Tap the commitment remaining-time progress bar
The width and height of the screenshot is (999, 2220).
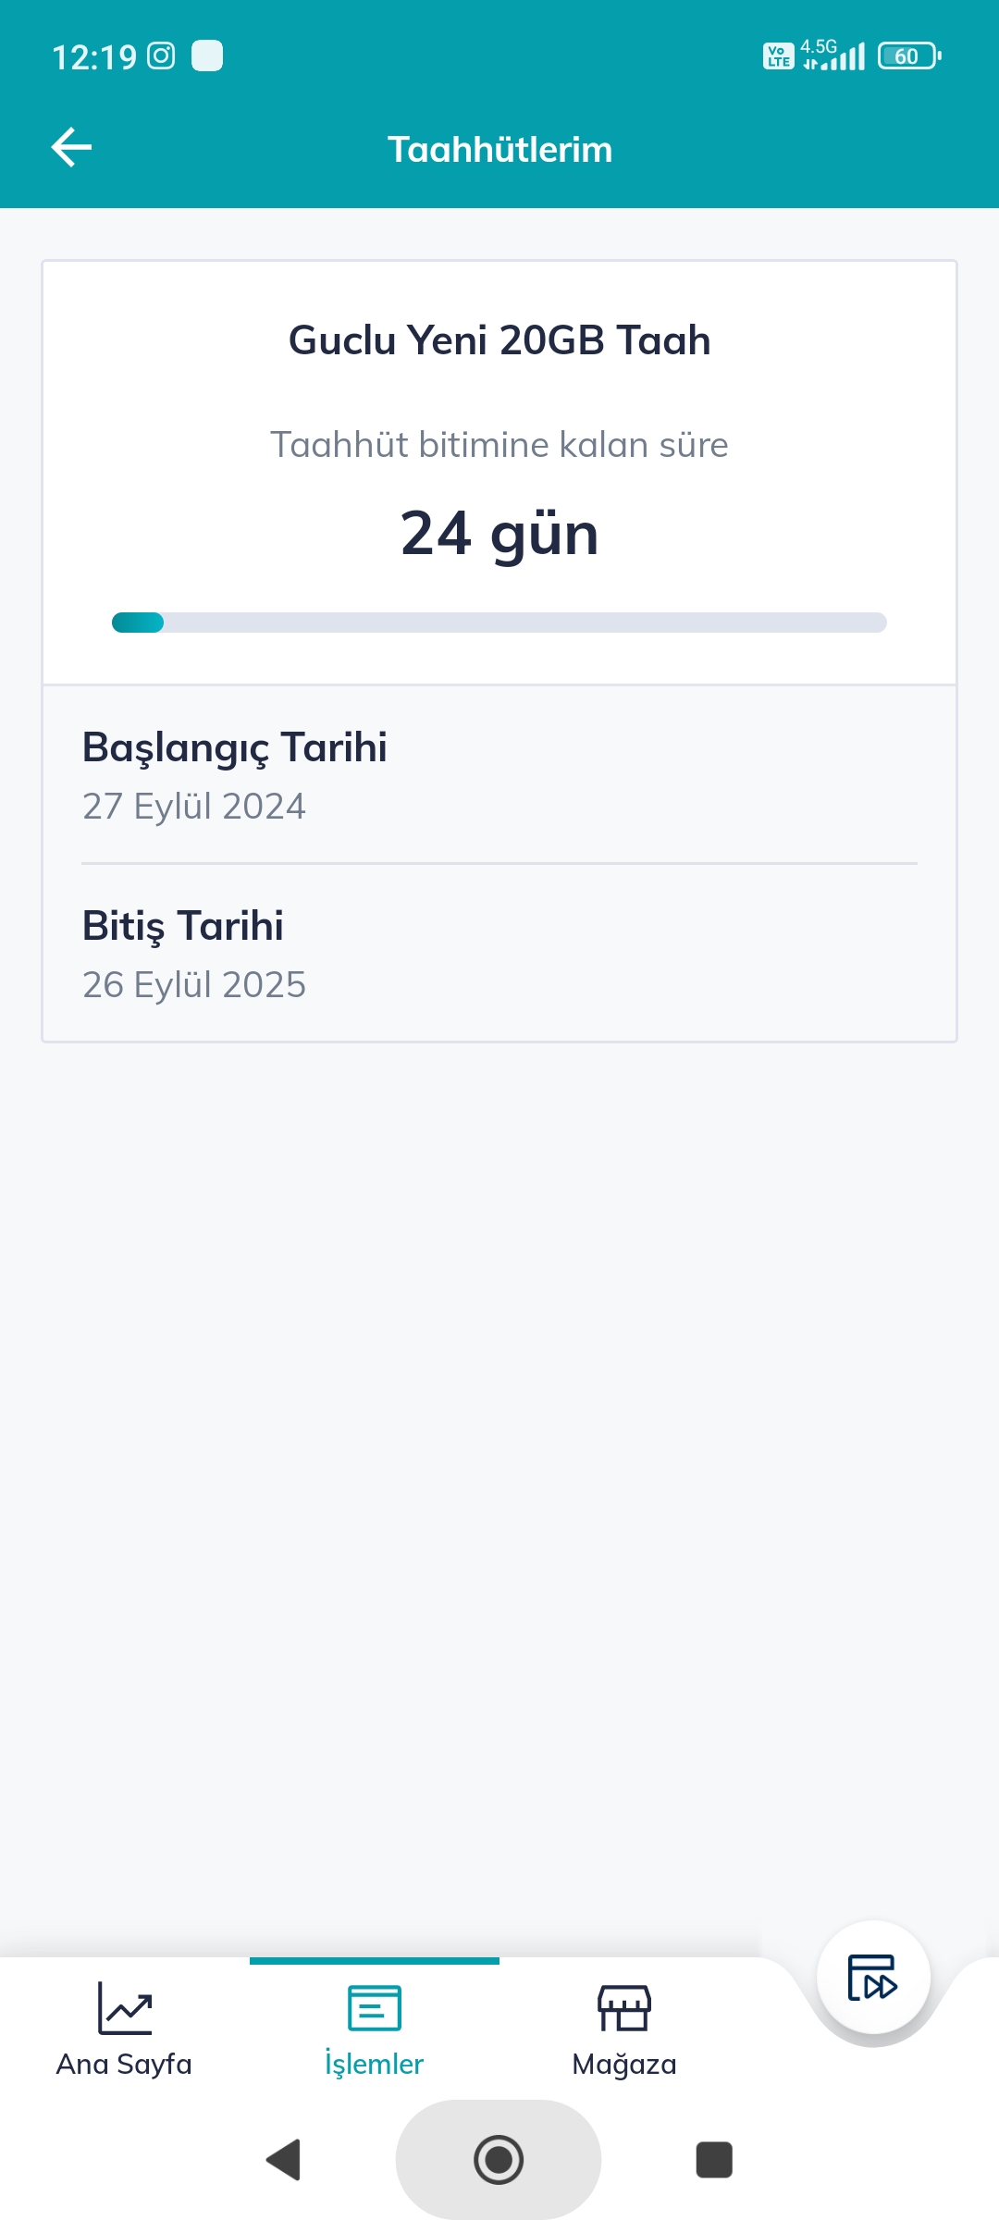[499, 623]
